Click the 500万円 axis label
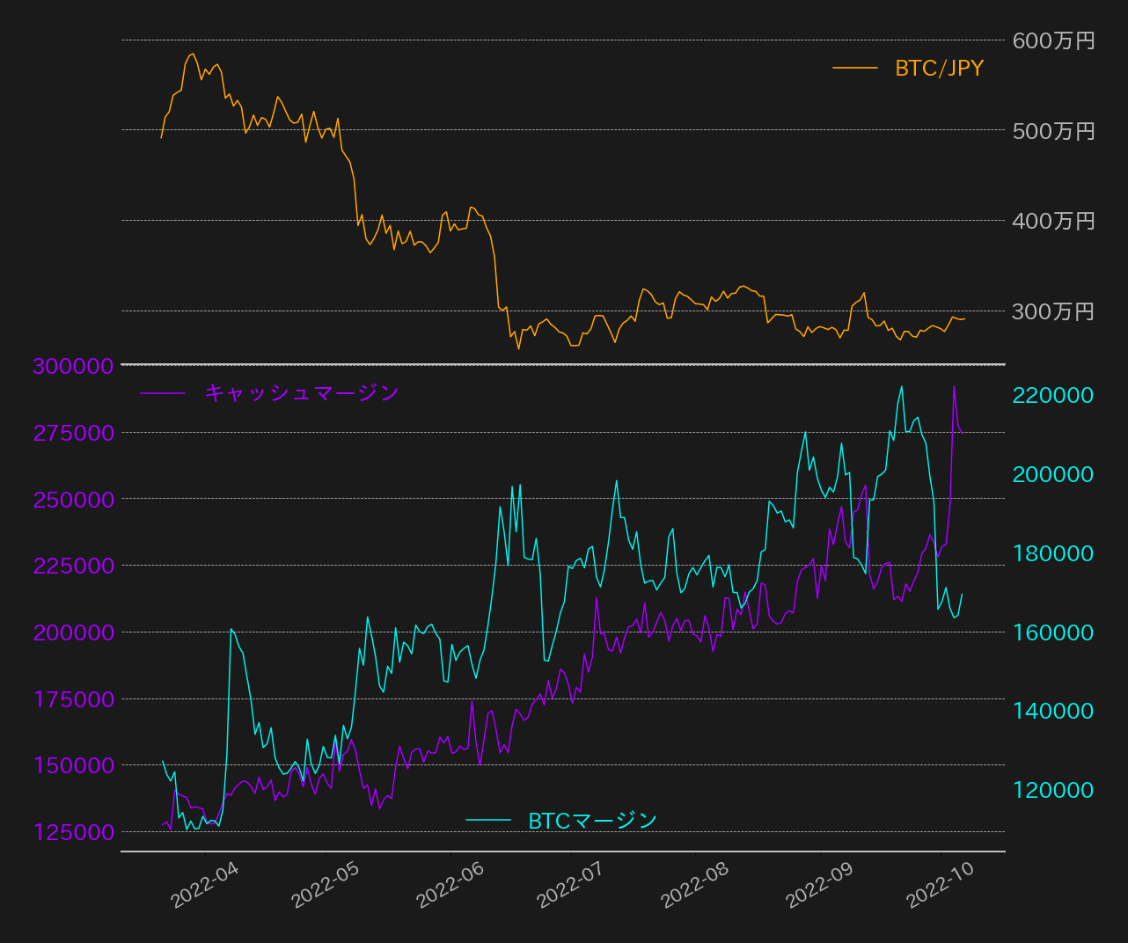1128x943 pixels. (x=1053, y=131)
